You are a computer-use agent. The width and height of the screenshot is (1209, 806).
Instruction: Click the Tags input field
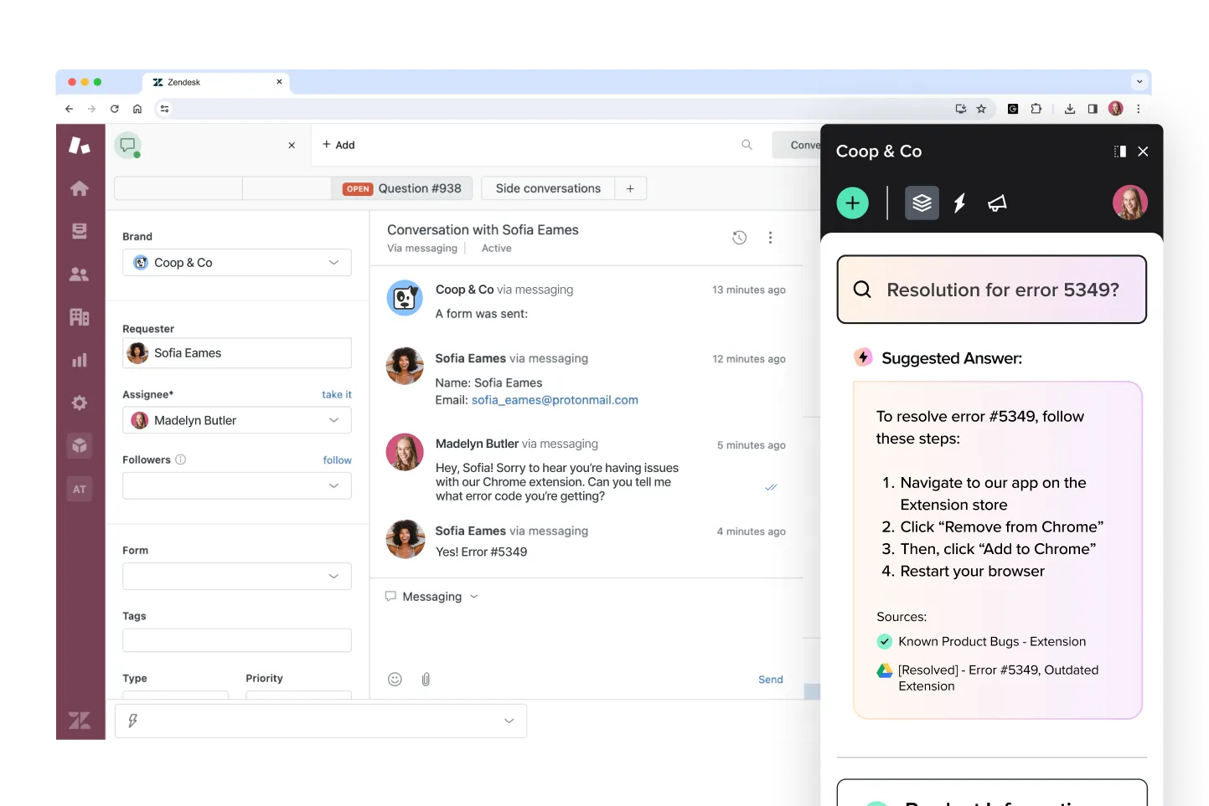(236, 640)
